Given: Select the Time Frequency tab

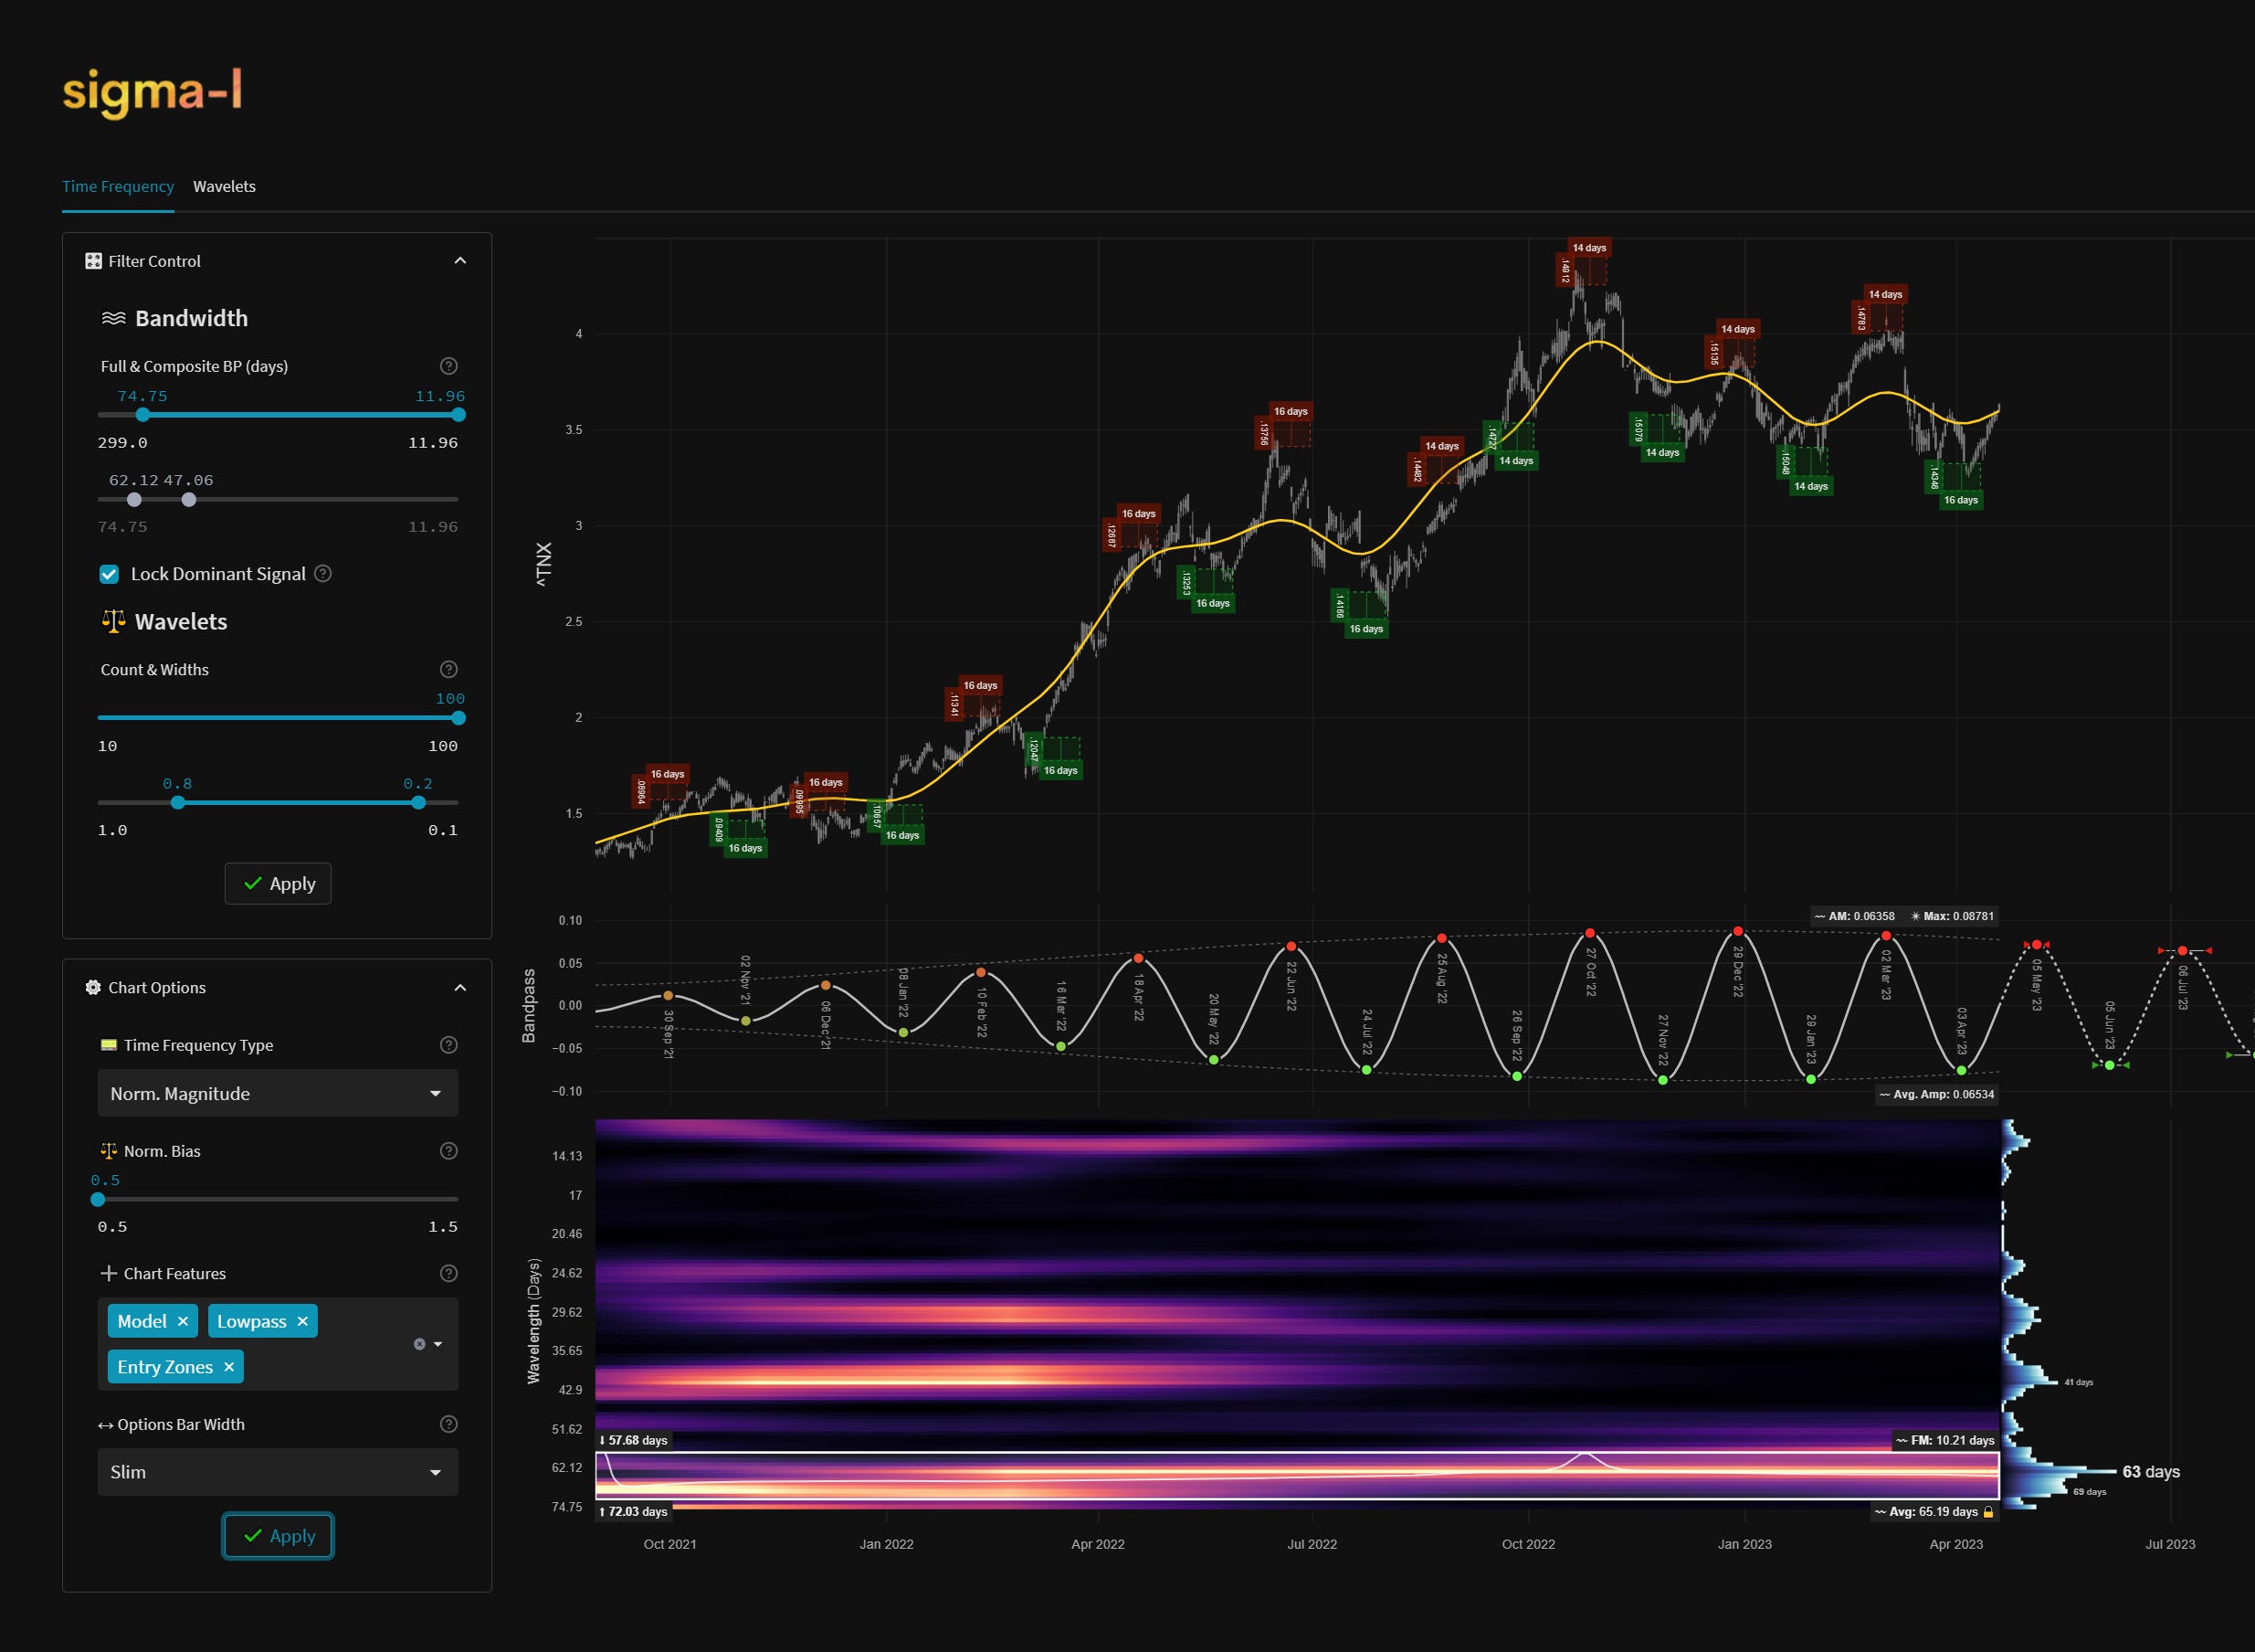Looking at the screenshot, I should tap(118, 186).
